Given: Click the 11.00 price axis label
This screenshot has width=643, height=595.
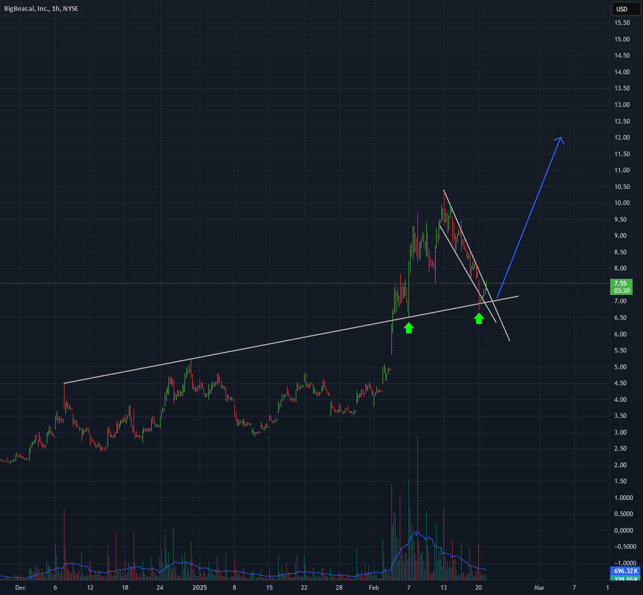Looking at the screenshot, I should click(x=622, y=170).
